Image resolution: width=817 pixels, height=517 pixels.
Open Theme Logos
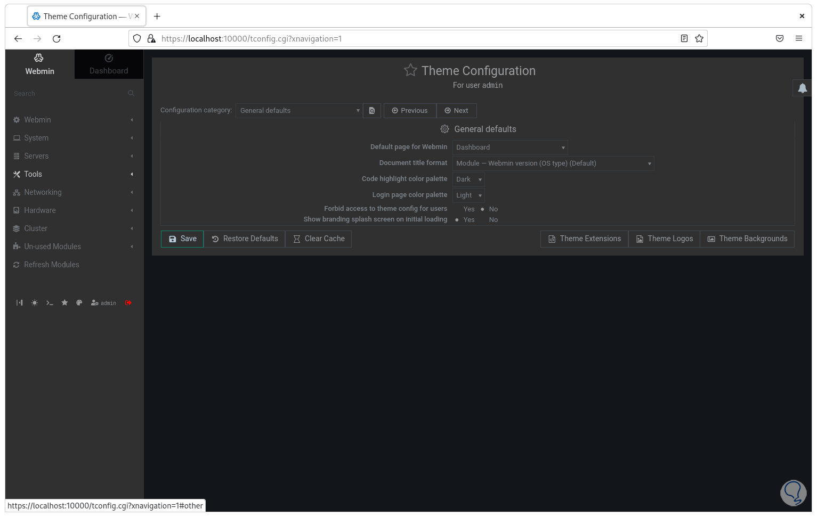[x=665, y=239]
